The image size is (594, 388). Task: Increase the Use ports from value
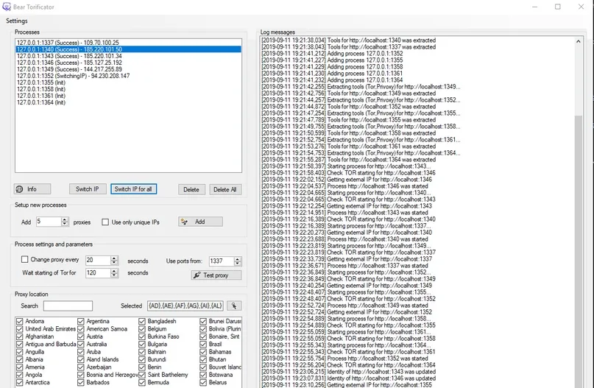click(x=237, y=258)
